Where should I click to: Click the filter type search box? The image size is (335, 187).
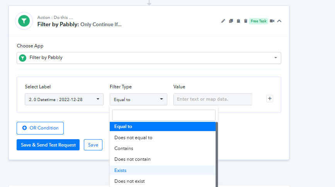coord(164,115)
